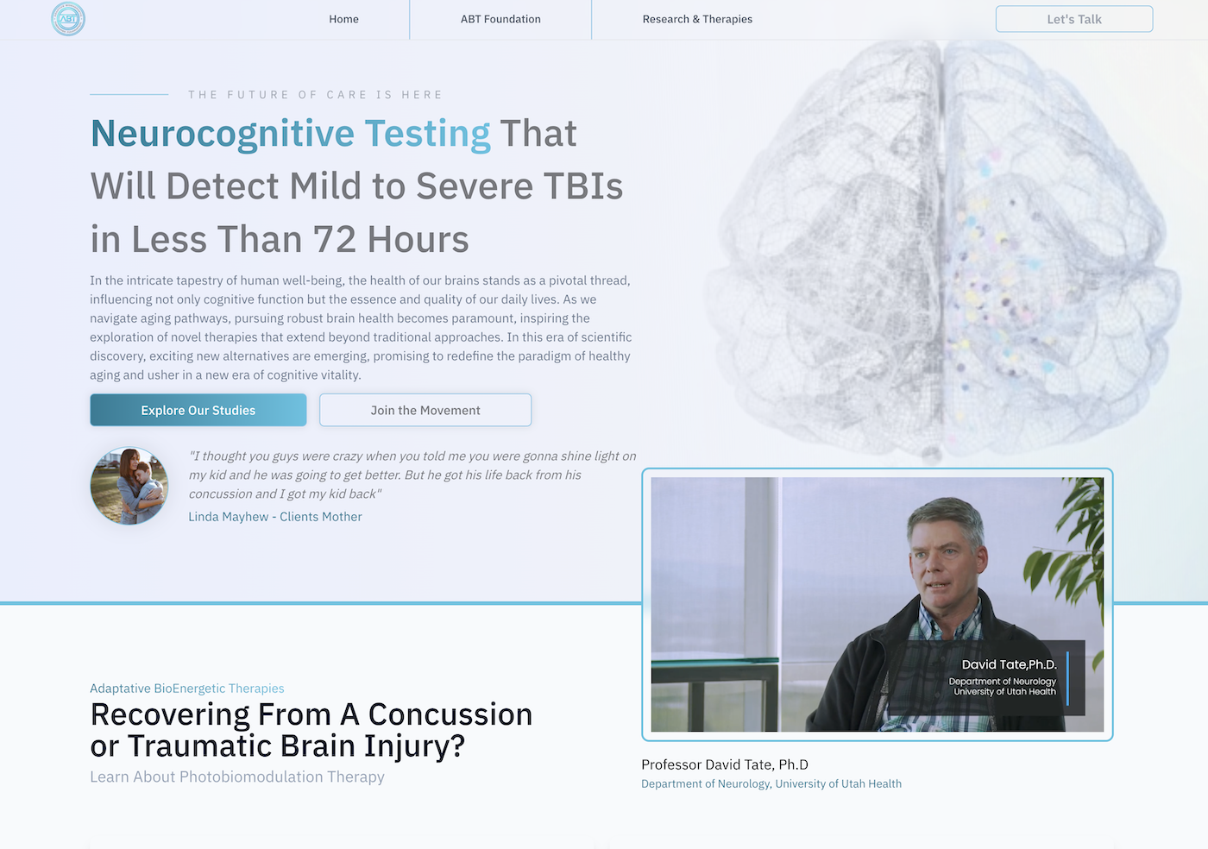Screen dimensions: 1208x849
Task: Click the Recovering From A Concussion heading
Action: [x=311, y=730]
